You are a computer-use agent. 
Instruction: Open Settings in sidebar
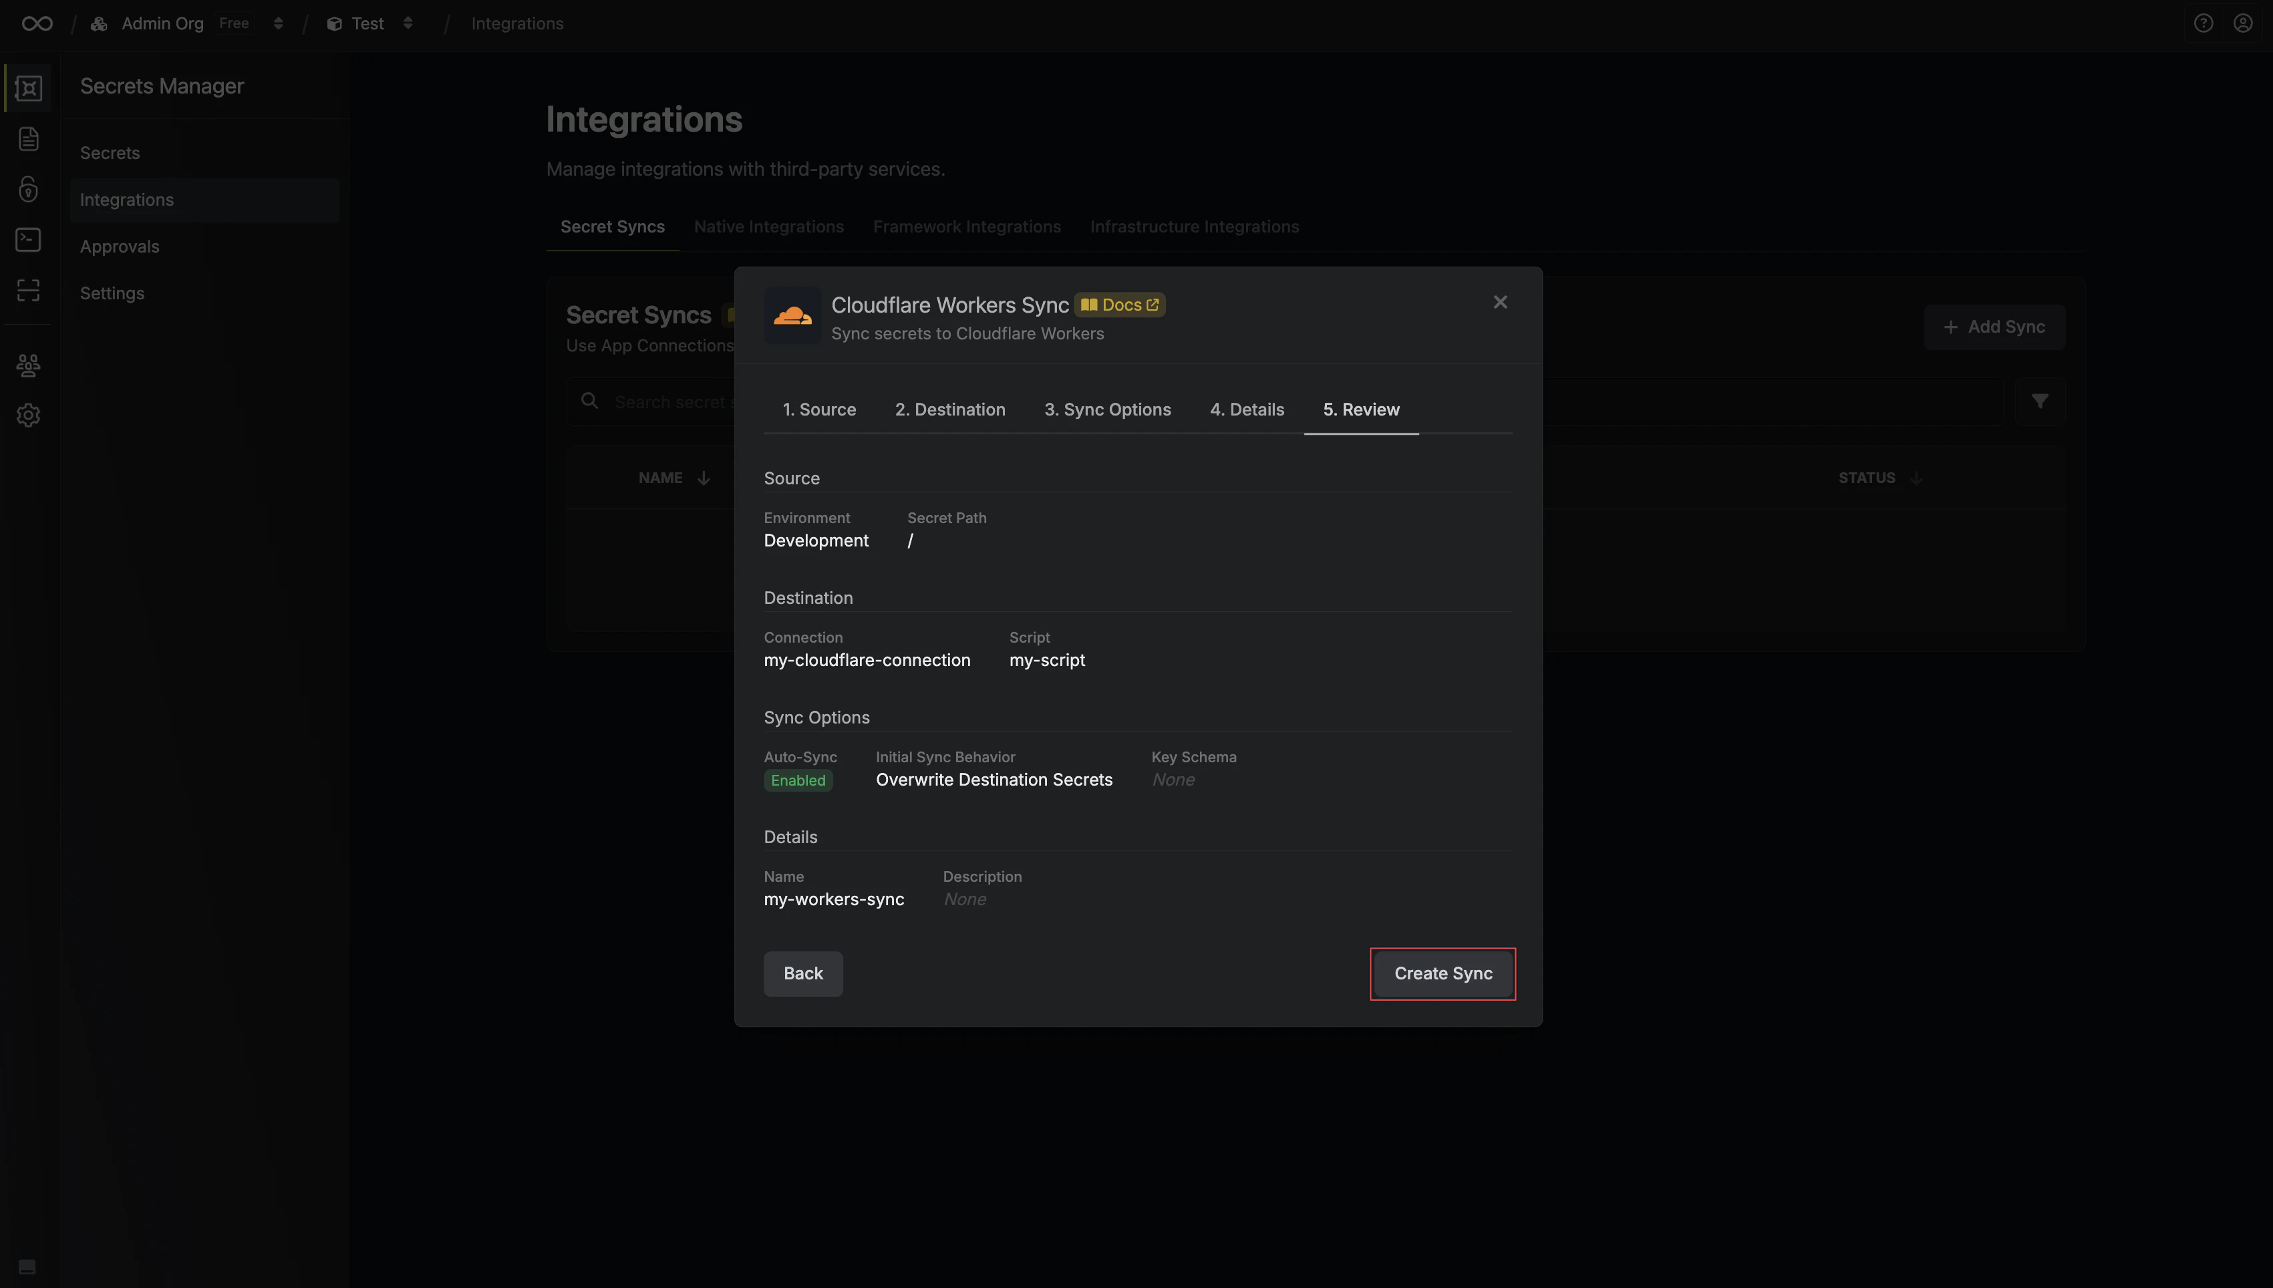pyautogui.click(x=204, y=294)
